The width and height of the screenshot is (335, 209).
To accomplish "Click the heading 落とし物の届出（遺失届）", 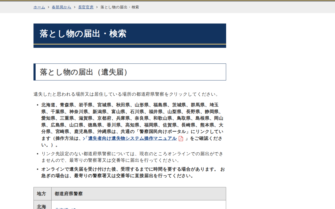I will [x=130, y=72].
